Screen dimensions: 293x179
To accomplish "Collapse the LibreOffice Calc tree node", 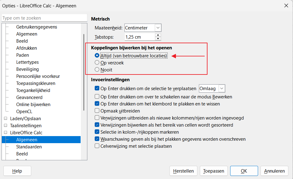I will click(5, 133).
